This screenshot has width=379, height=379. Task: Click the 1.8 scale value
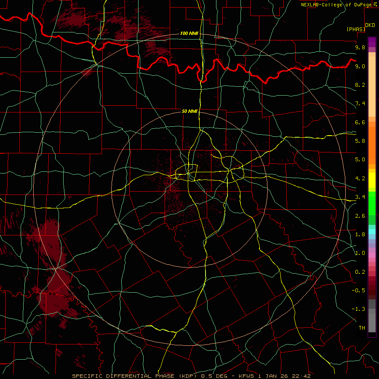360,235
